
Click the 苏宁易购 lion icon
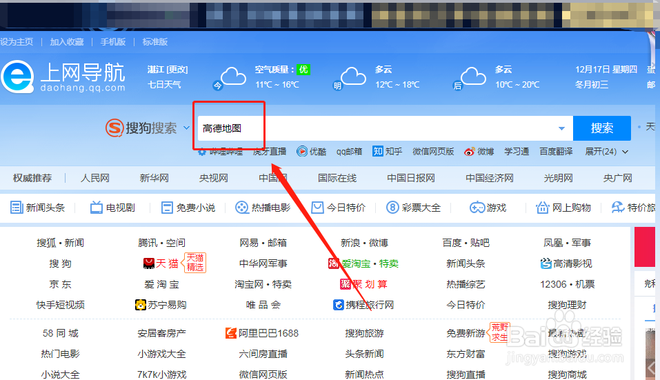[x=140, y=305]
